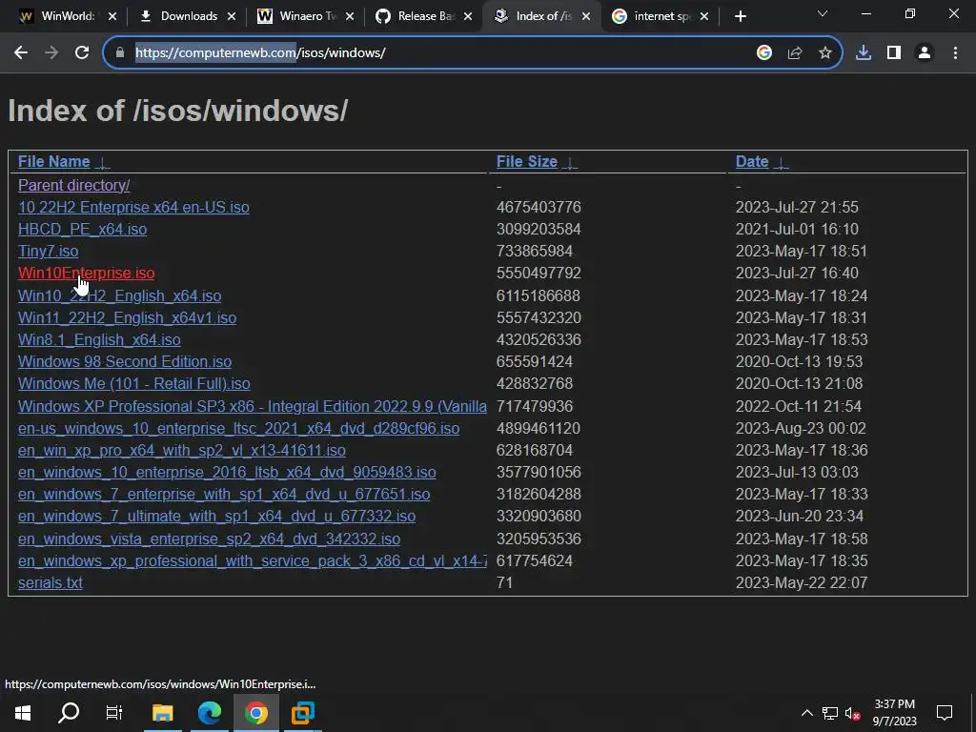Download Windows XP Professional SP3 Integral Edition
Viewport: 976px width, 732px height.
pos(252,406)
